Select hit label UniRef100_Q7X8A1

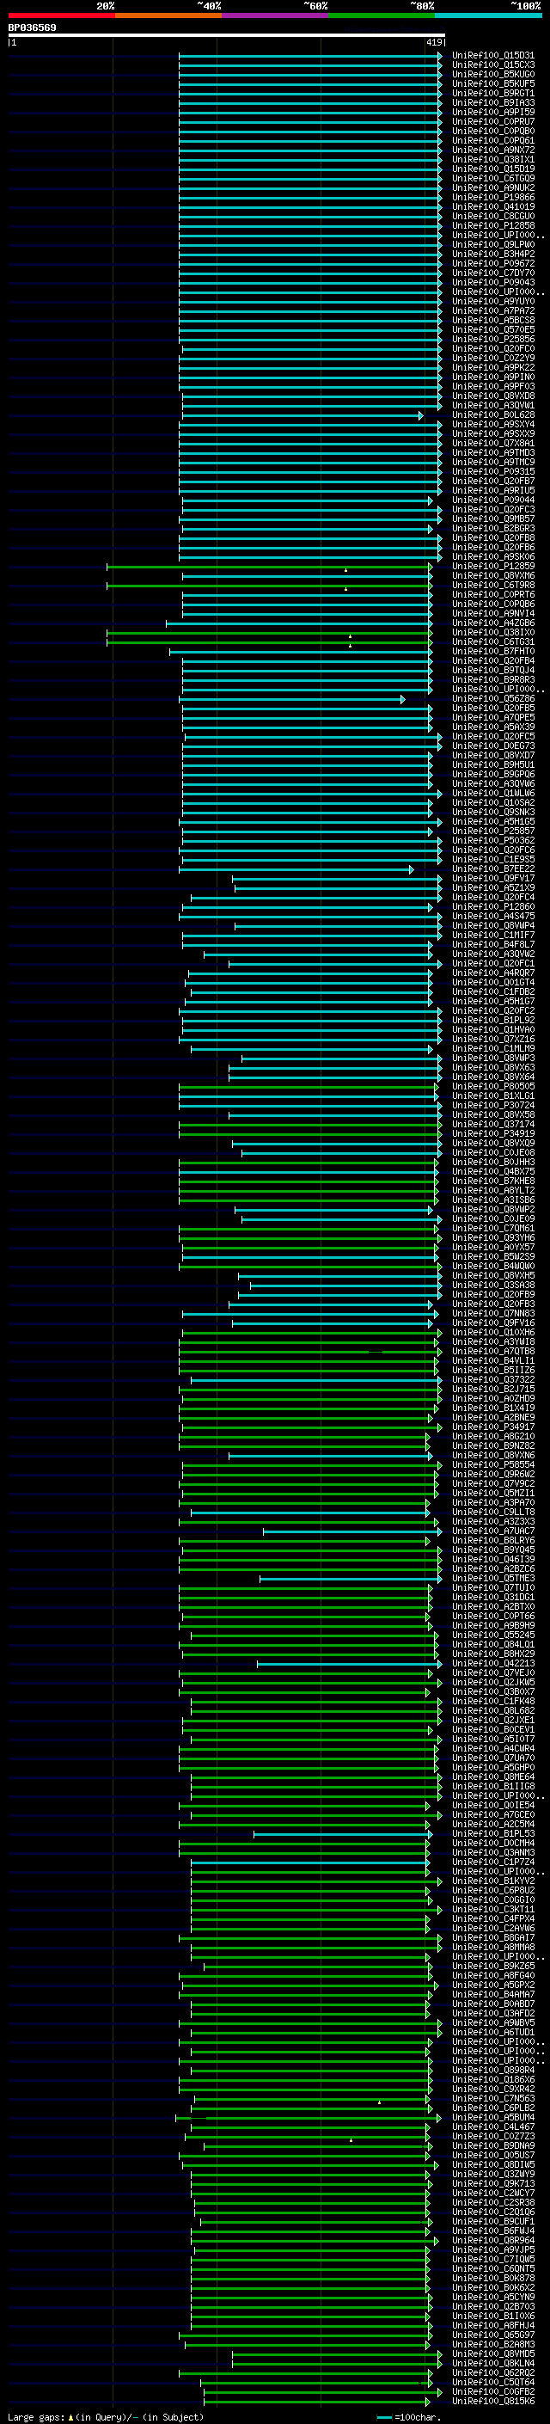pos(492,442)
